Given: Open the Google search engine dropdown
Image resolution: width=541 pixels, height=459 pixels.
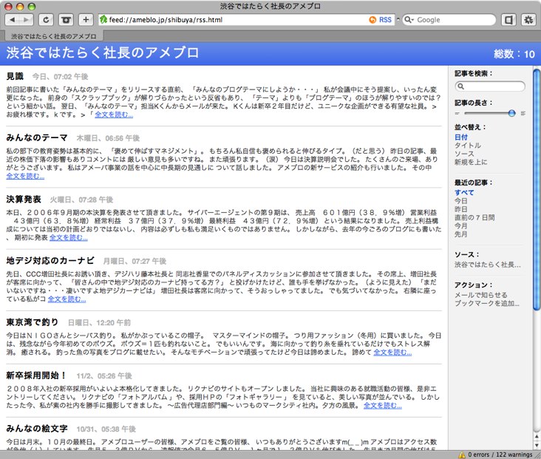Looking at the screenshot, I should [x=409, y=20].
